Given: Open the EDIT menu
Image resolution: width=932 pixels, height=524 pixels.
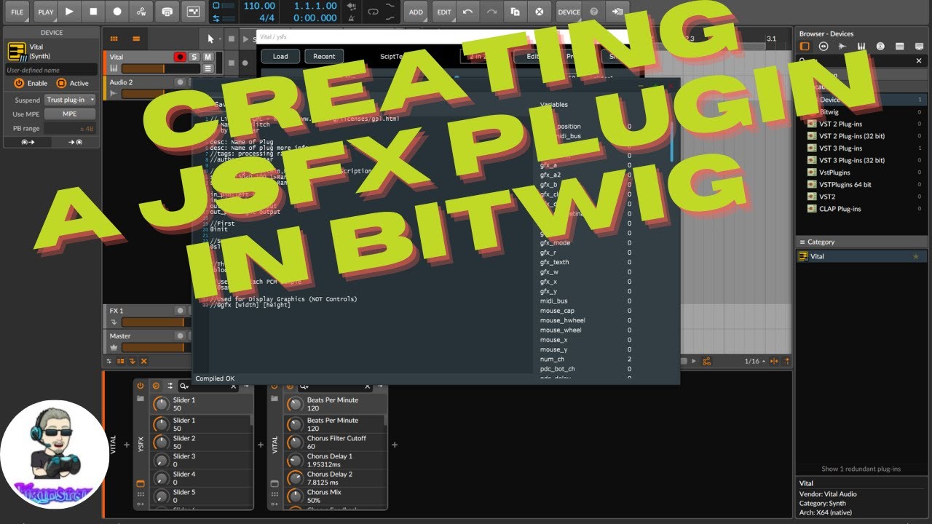Looking at the screenshot, I should pos(443,12).
